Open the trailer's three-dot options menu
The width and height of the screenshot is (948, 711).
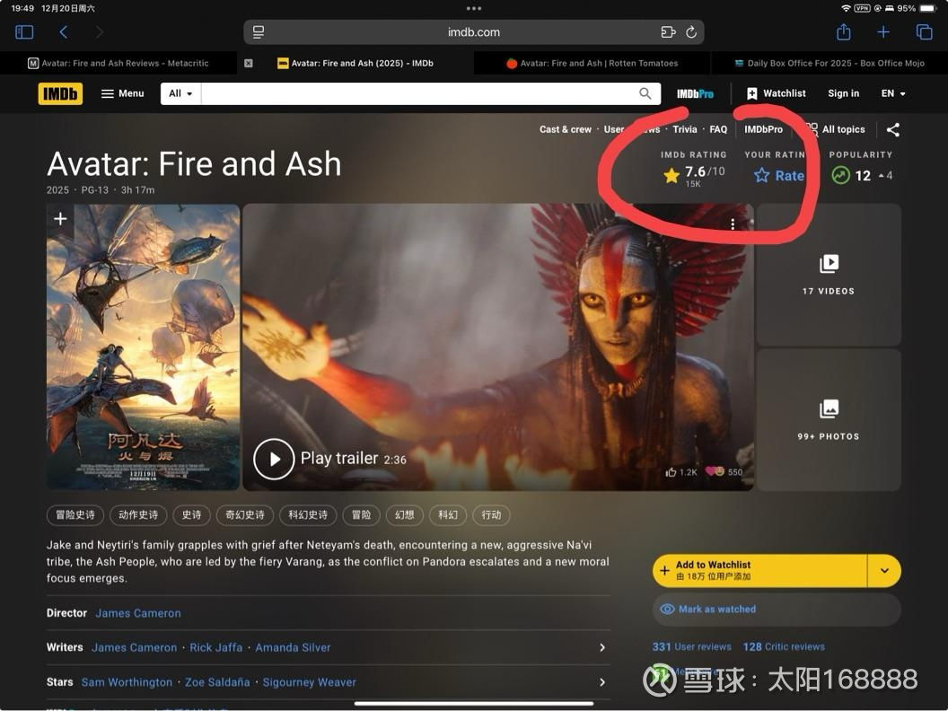(733, 224)
